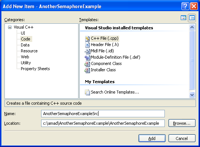Click the Search Online Templates icon
Viewport: 200px width, 147px height.
click(87, 92)
